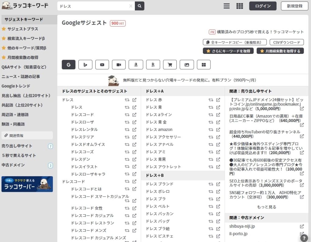
Task: Click the ログイン button
Action: 263,6
